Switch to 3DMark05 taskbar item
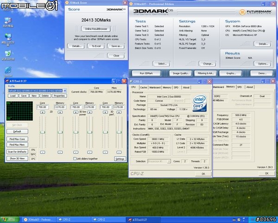Viewport: 278px width, 223px height. coord(39,220)
